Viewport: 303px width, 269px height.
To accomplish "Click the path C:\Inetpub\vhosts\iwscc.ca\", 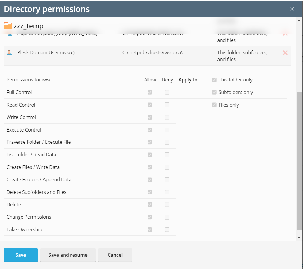I will click(152, 52).
